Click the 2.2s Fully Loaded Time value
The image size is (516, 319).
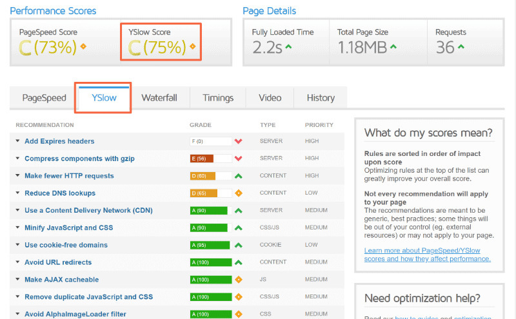coord(267,47)
